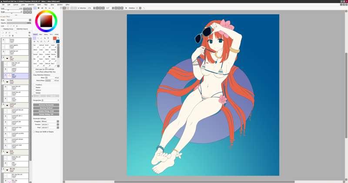This screenshot has width=348, height=183.
Task: Click the flip view icon before Stabilizer
Action: [126, 8]
